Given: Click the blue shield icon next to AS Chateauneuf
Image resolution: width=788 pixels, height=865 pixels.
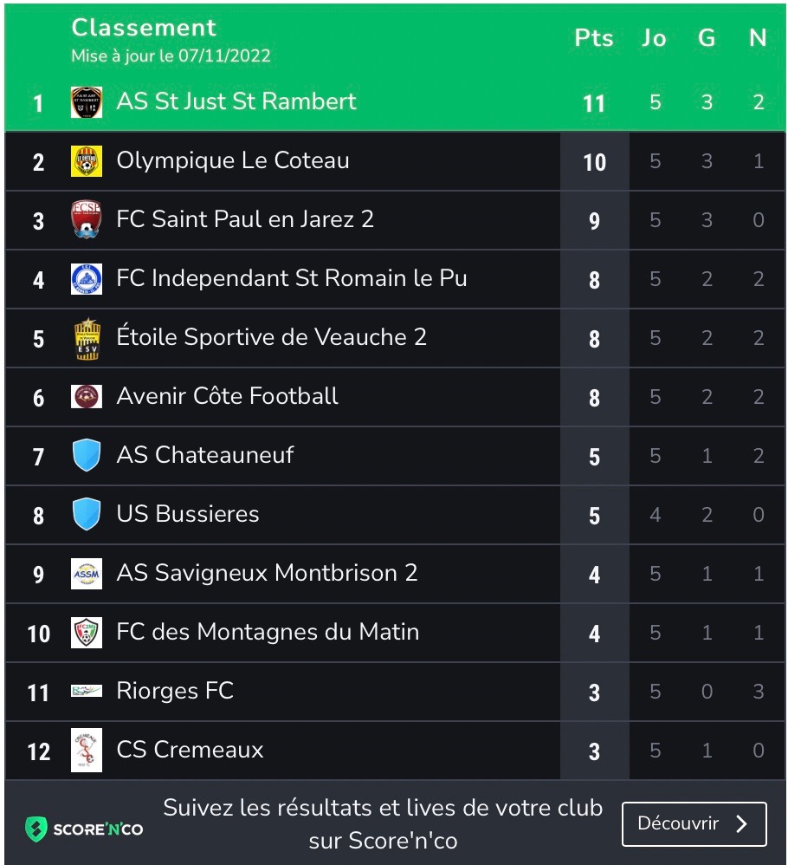Looking at the screenshot, I should (87, 455).
